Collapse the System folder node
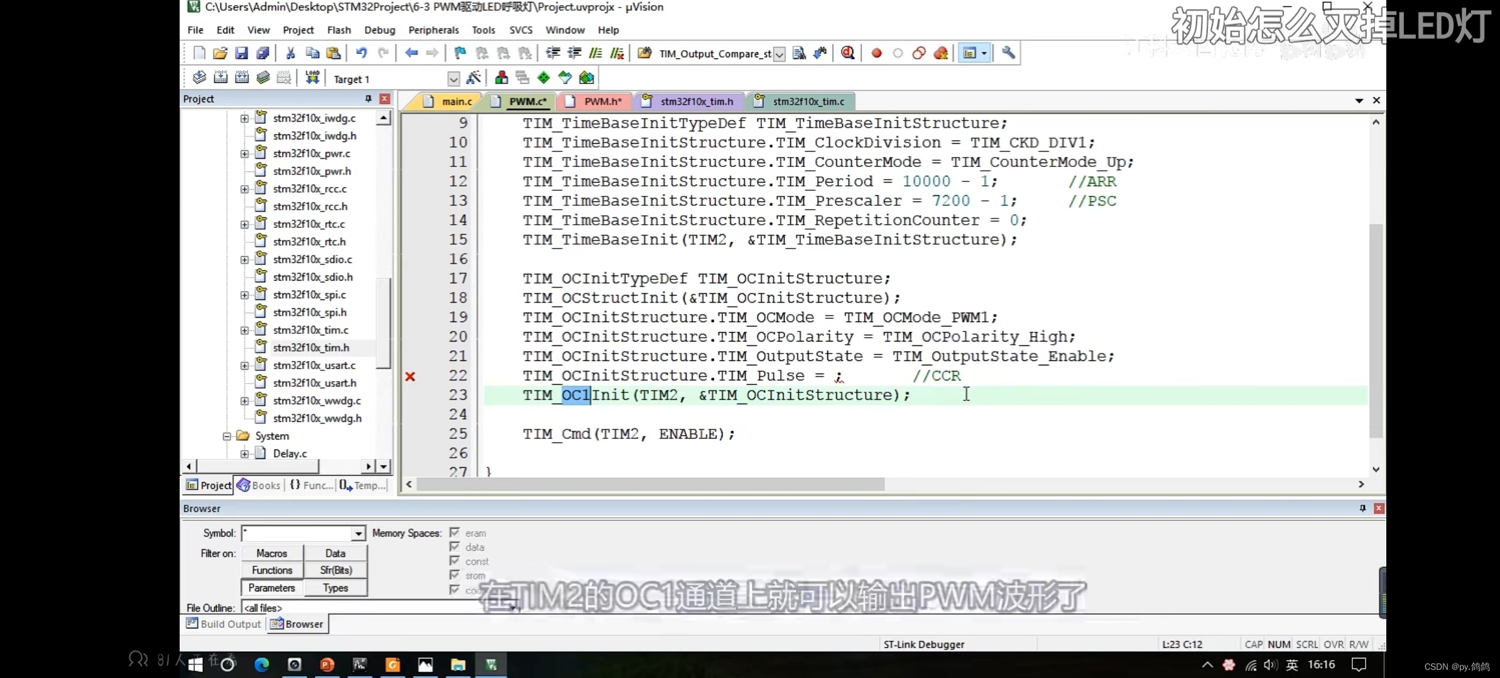The width and height of the screenshot is (1500, 678). point(227,436)
